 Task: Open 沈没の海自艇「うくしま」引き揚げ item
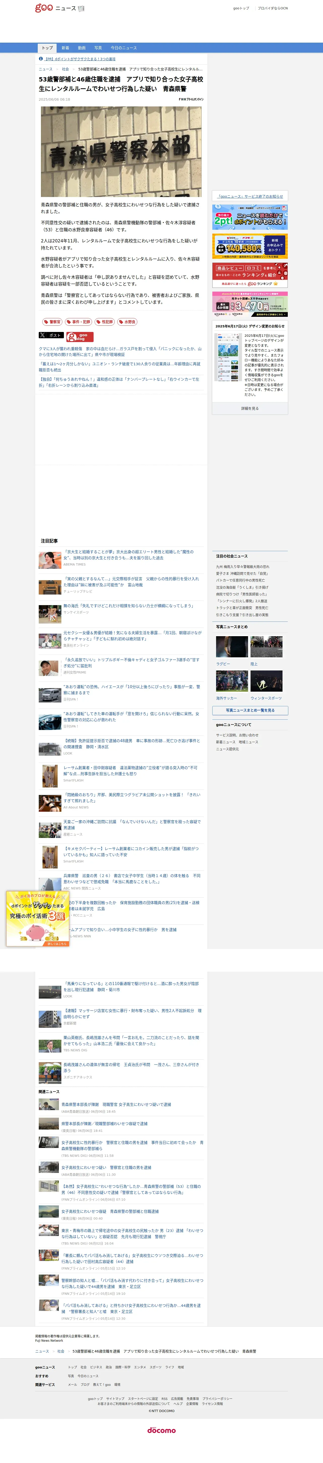coord(242,587)
